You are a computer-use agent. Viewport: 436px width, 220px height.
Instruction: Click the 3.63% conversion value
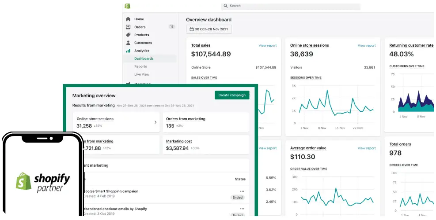click(271, 190)
